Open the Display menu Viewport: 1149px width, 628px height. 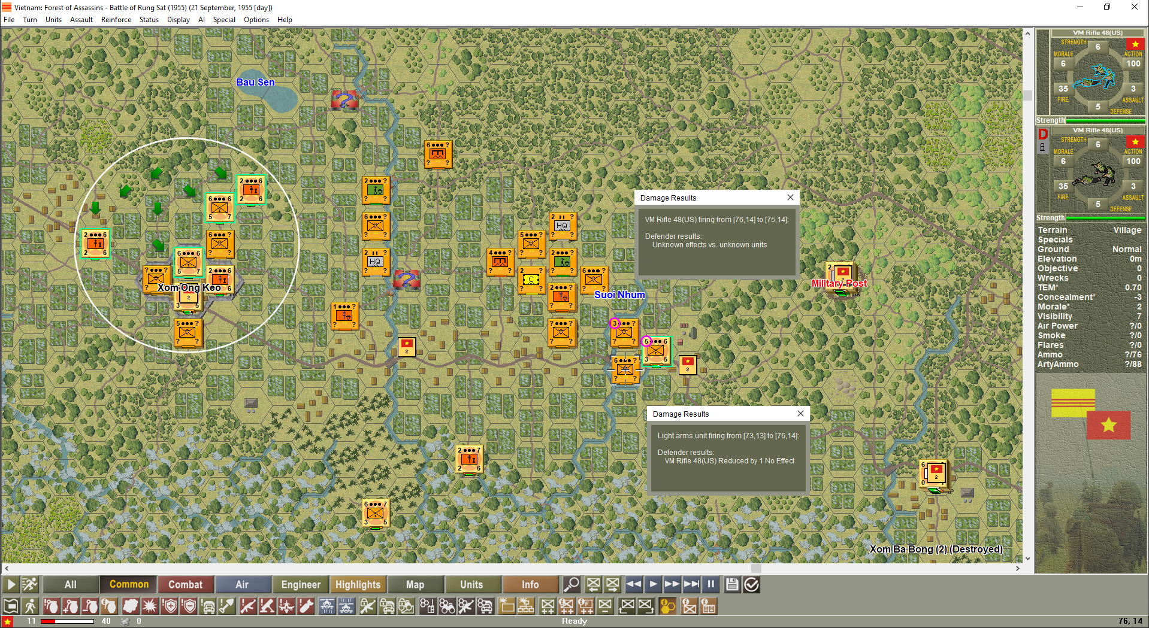(x=179, y=20)
